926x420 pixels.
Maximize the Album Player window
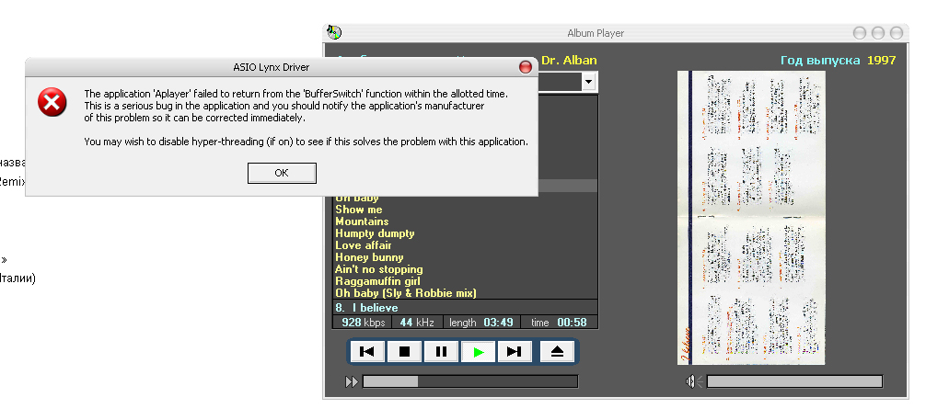878,33
